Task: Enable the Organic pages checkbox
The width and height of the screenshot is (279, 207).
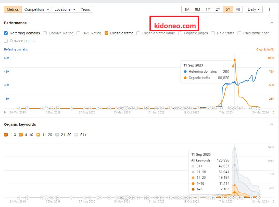Action: pos(180,33)
